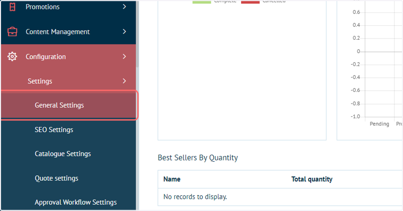
Task: Click the Content Management briefcase icon
Action: pyautogui.click(x=12, y=32)
